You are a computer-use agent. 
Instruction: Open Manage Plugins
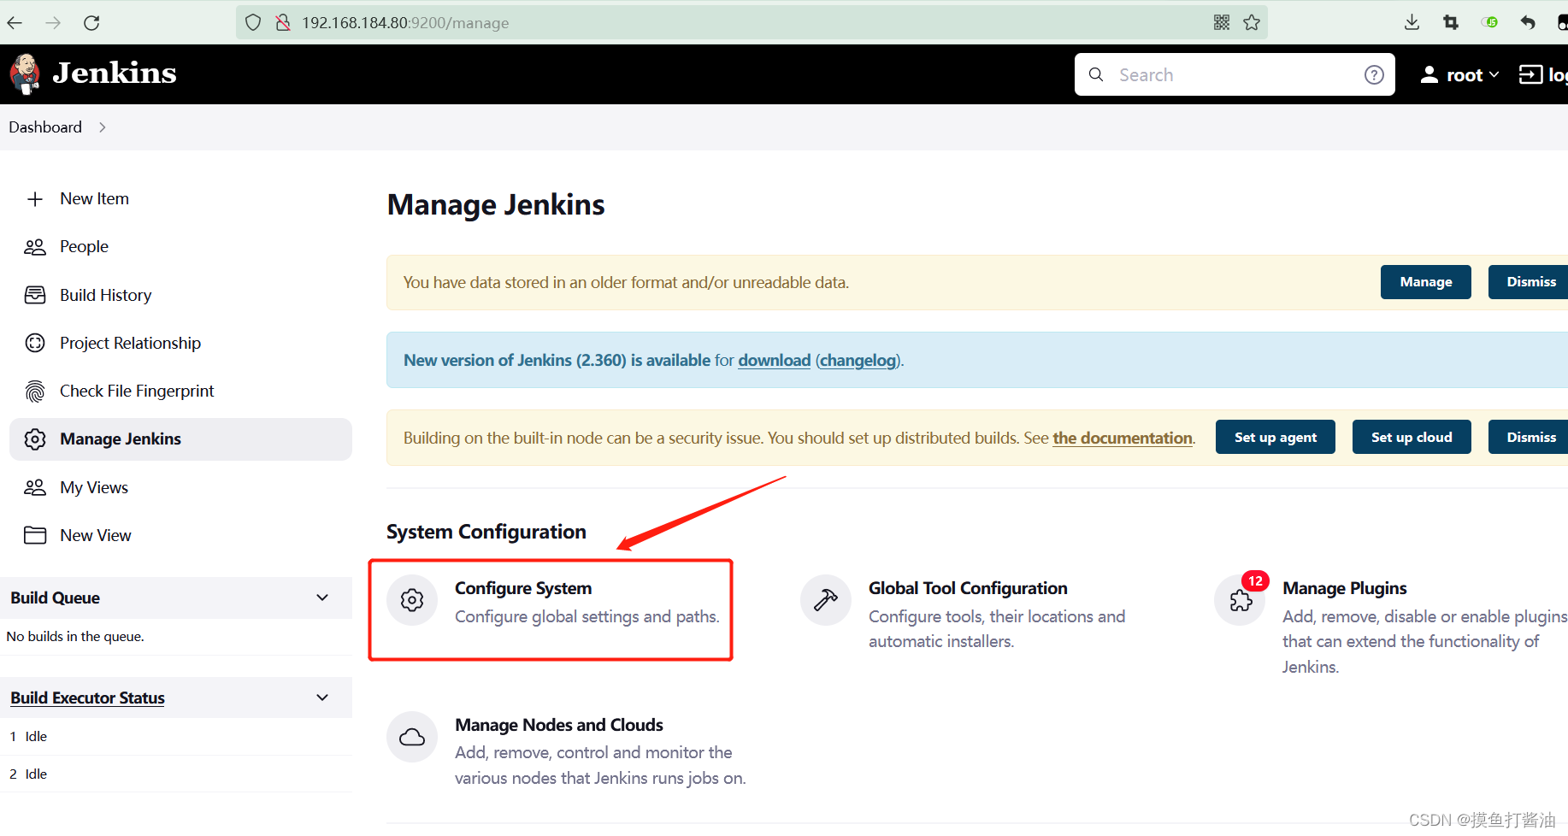coord(1344,588)
